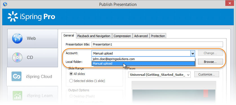The width and height of the screenshot is (236, 105).
Task: Click the title bar publish icon
Action: coord(5,4)
